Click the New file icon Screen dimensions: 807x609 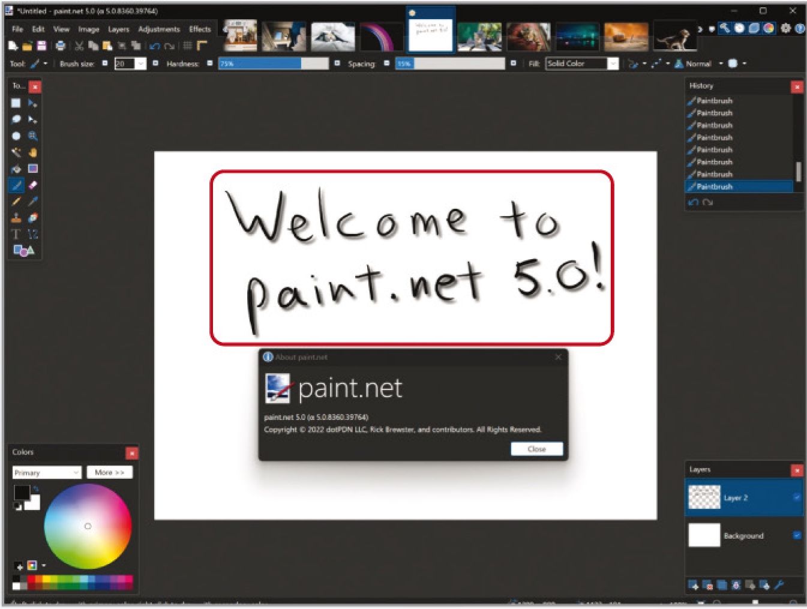[13, 46]
